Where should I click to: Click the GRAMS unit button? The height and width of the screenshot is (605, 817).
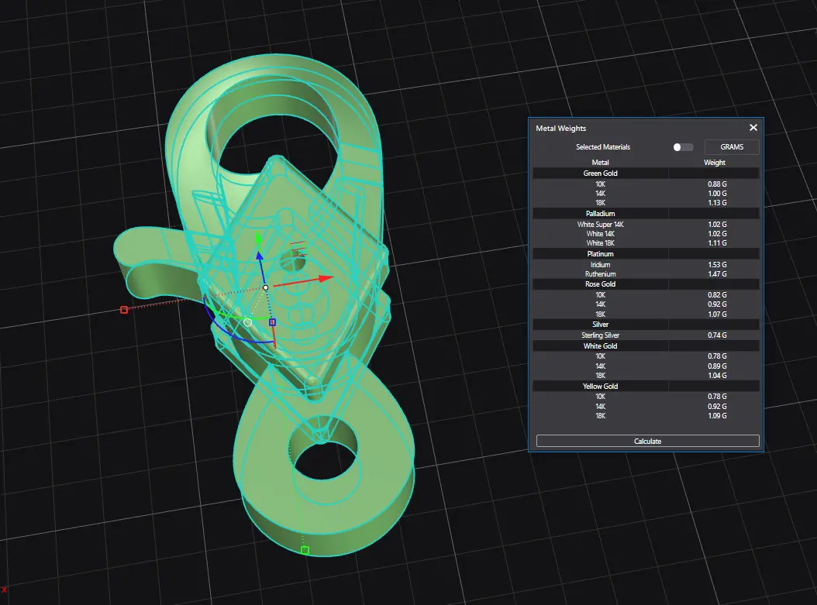click(x=731, y=147)
